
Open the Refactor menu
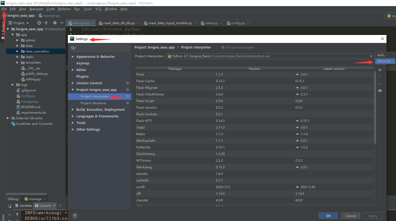coord(64,9)
